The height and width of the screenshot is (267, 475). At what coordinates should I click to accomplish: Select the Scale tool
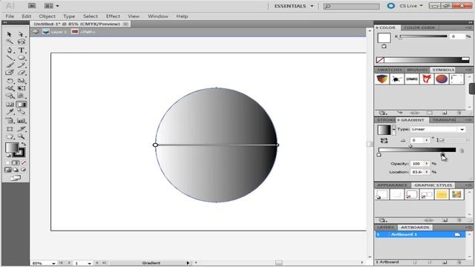pyautogui.click(x=21, y=81)
